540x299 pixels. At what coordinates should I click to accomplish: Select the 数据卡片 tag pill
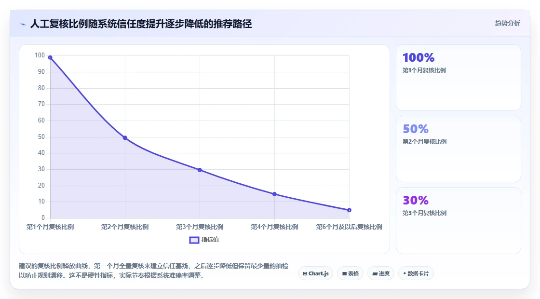(x=416, y=273)
